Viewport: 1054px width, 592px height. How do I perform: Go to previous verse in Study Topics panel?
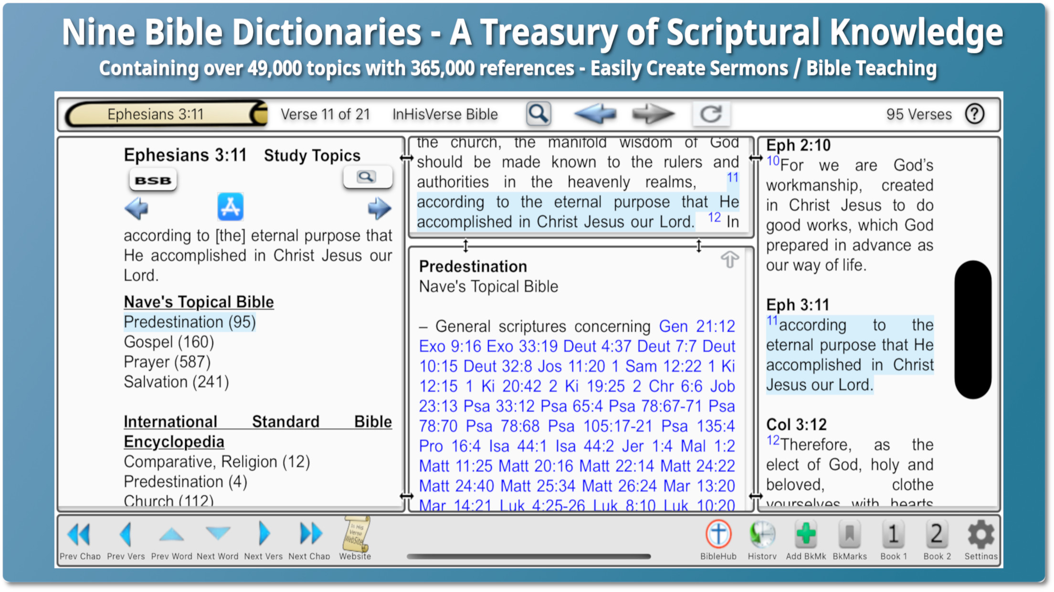137,208
